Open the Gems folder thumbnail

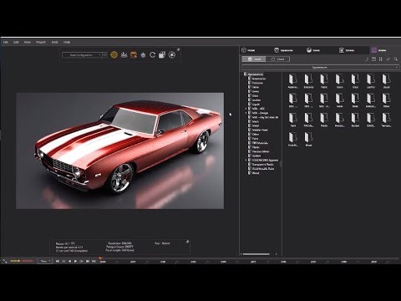click(339, 81)
